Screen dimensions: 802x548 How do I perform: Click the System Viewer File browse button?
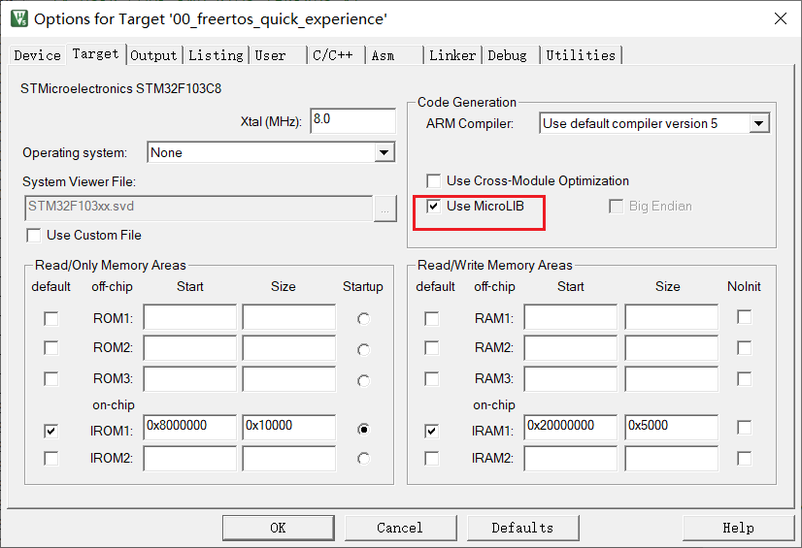(385, 209)
